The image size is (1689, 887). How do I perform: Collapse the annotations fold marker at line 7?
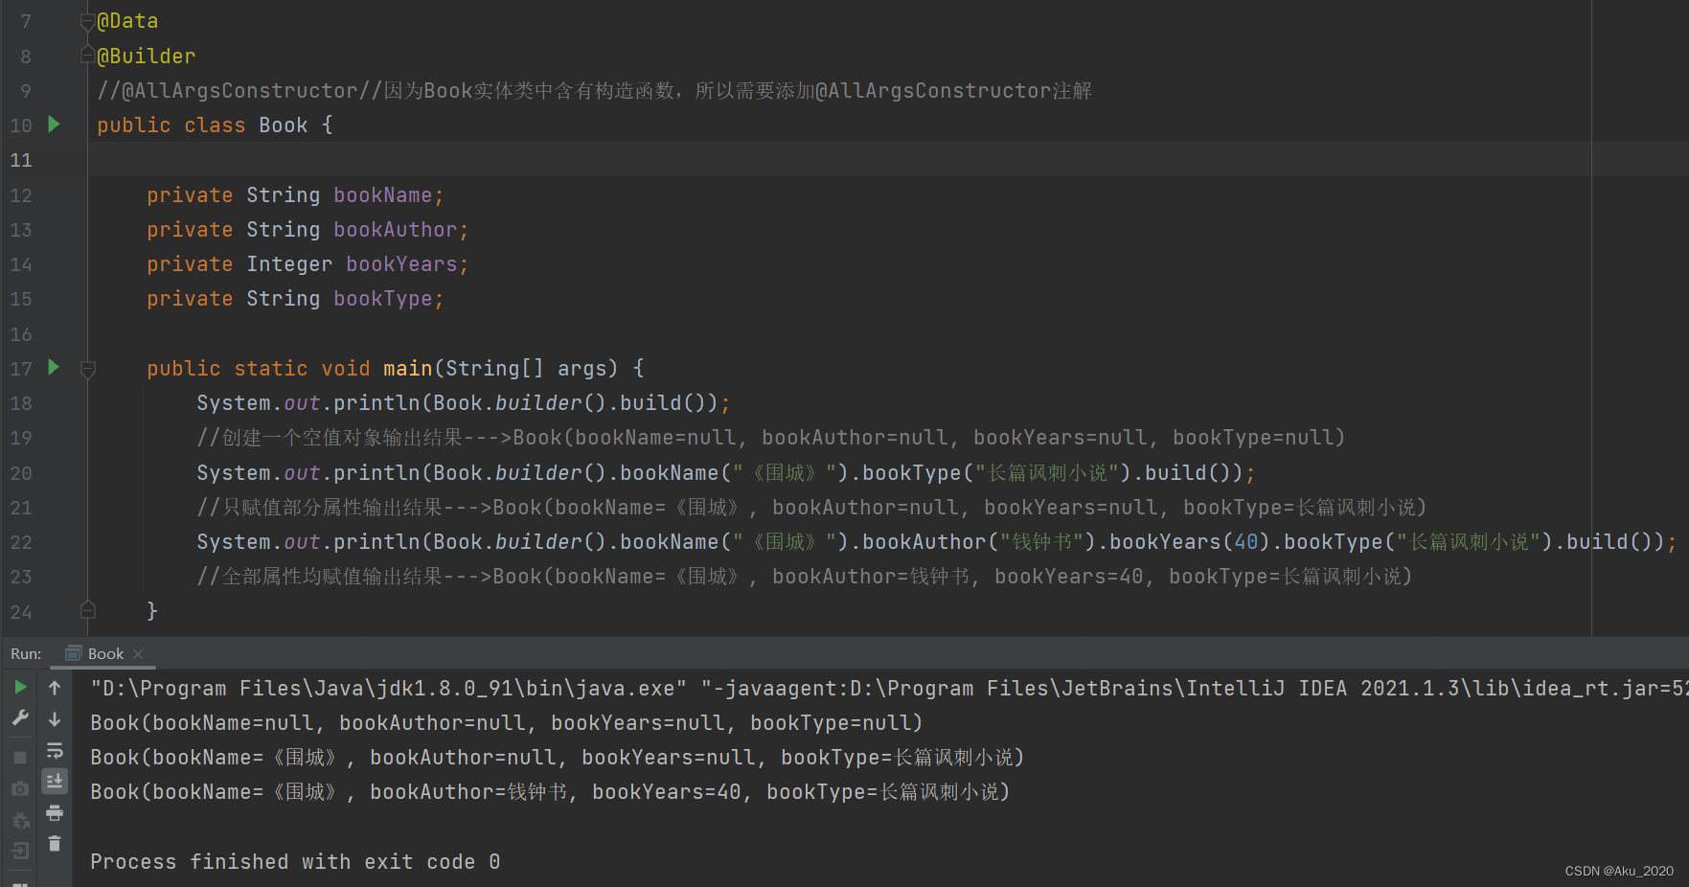87,20
